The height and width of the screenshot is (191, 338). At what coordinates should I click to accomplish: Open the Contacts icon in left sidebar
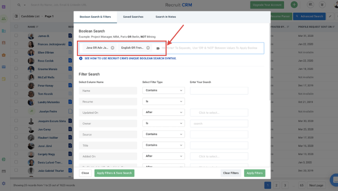point(4,42)
